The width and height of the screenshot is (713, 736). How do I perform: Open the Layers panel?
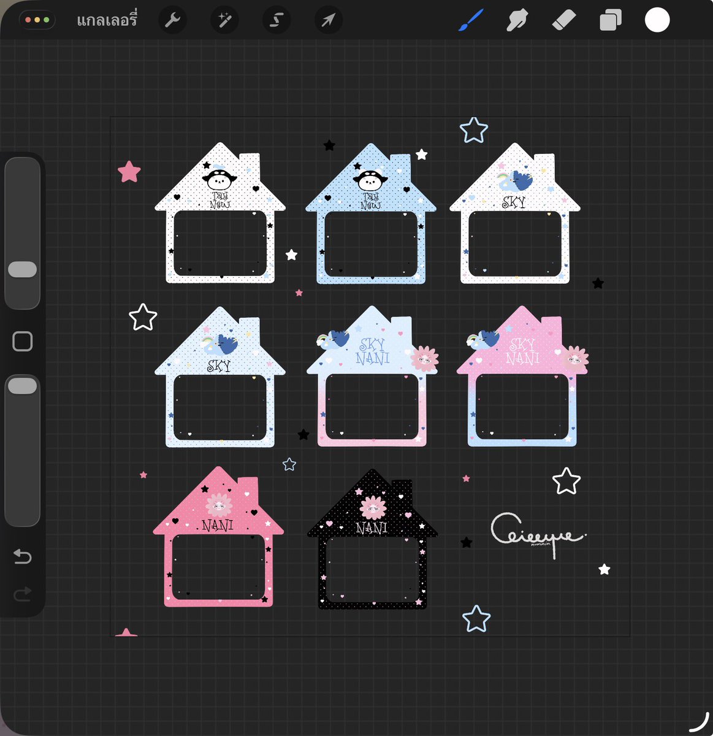pyautogui.click(x=610, y=20)
